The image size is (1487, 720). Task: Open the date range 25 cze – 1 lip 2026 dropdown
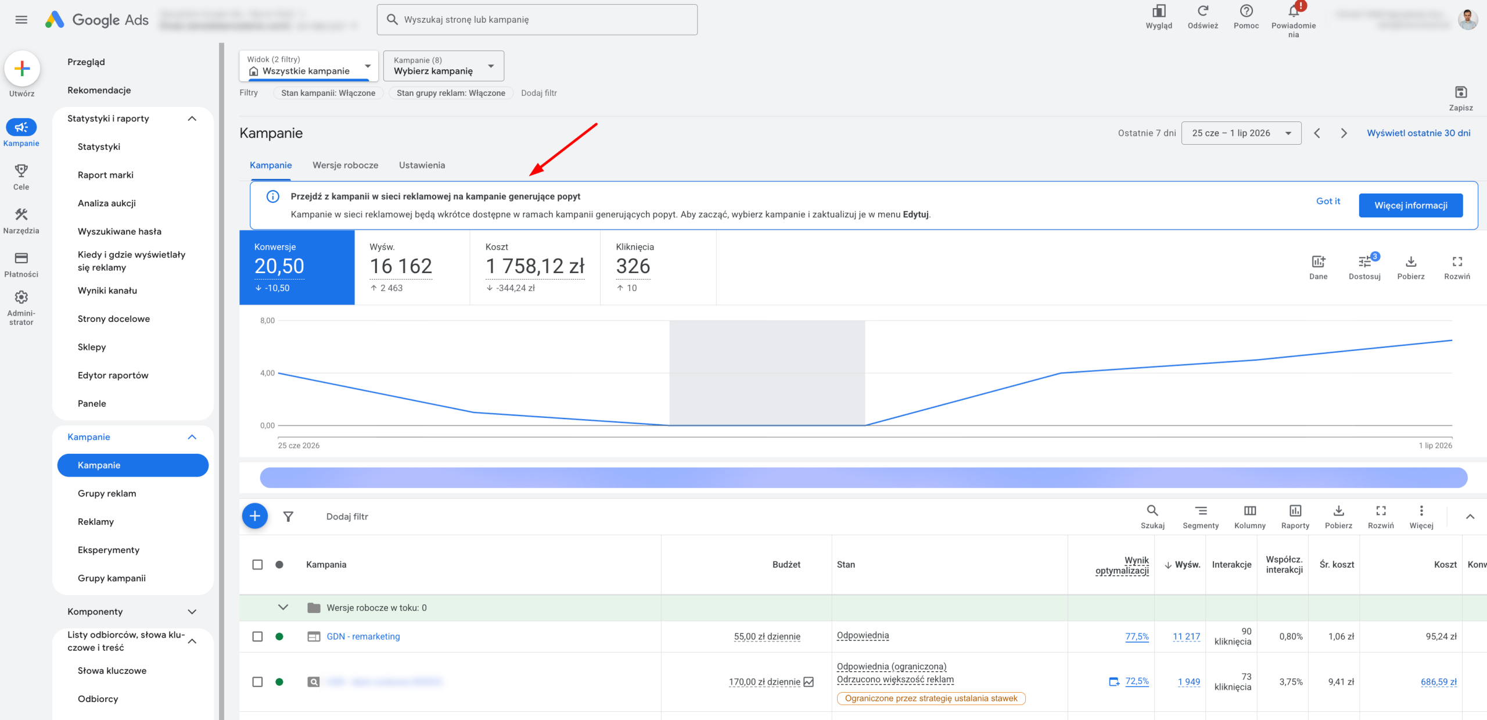point(1241,133)
